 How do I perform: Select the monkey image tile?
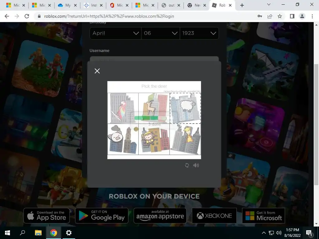pos(154,139)
